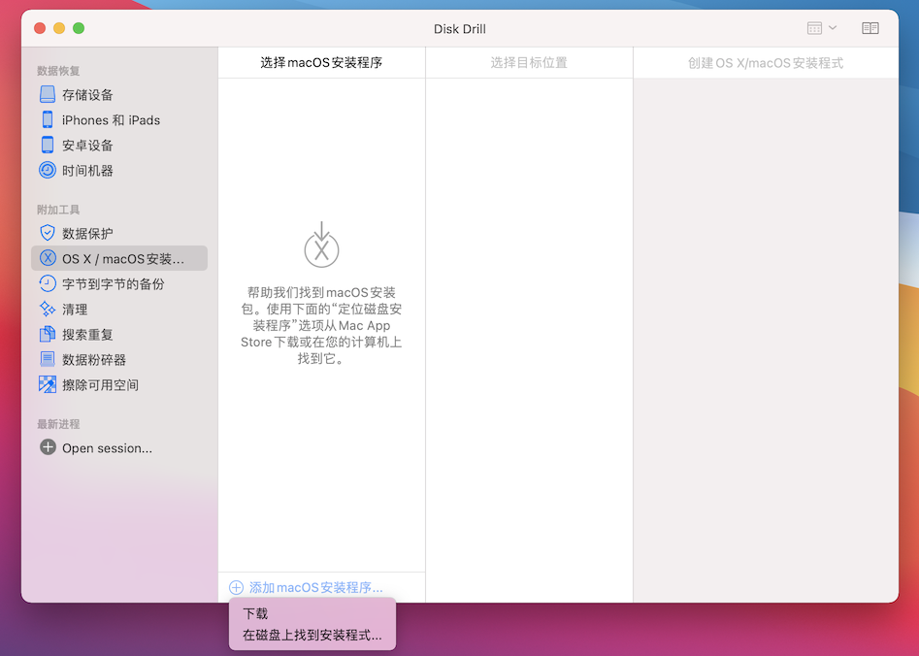Image resolution: width=919 pixels, height=656 pixels.
Task: Select 字节到字节的备份 backup icon
Action: [48, 283]
